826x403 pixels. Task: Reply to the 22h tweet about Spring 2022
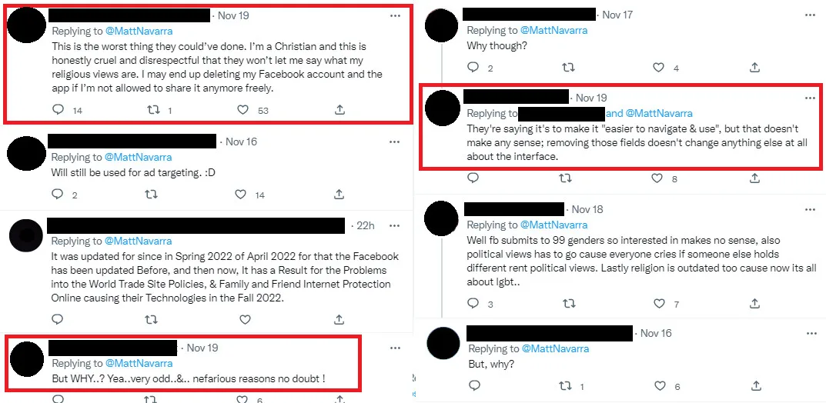[58, 319]
